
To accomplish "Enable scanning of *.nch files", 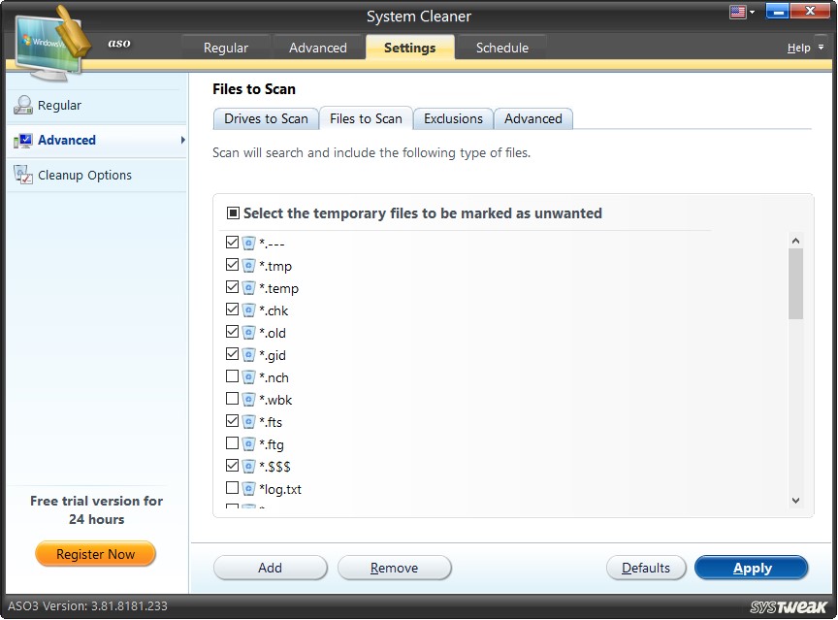I will 232,376.
